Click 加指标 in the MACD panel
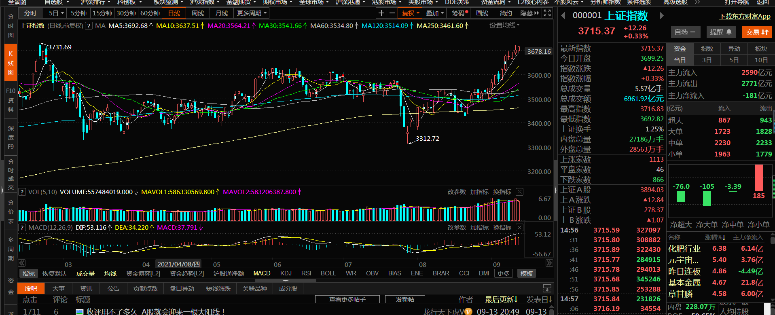 point(479,228)
